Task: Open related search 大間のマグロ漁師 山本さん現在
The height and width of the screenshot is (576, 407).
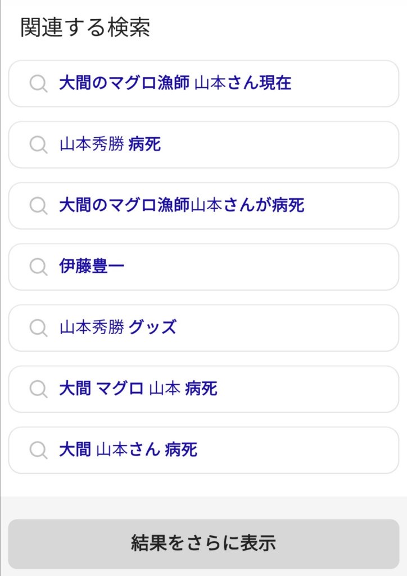Action: 175,84
